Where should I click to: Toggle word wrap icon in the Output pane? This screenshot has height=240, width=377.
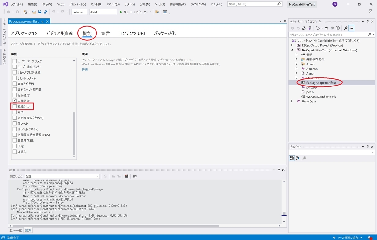pyautogui.click(x=134, y=176)
